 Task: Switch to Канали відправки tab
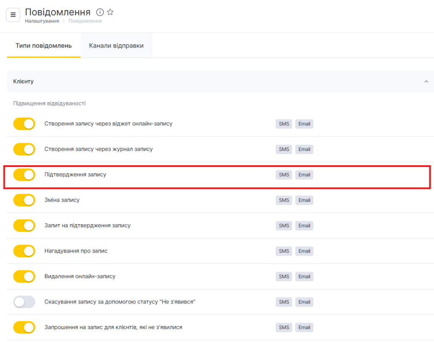tap(116, 46)
